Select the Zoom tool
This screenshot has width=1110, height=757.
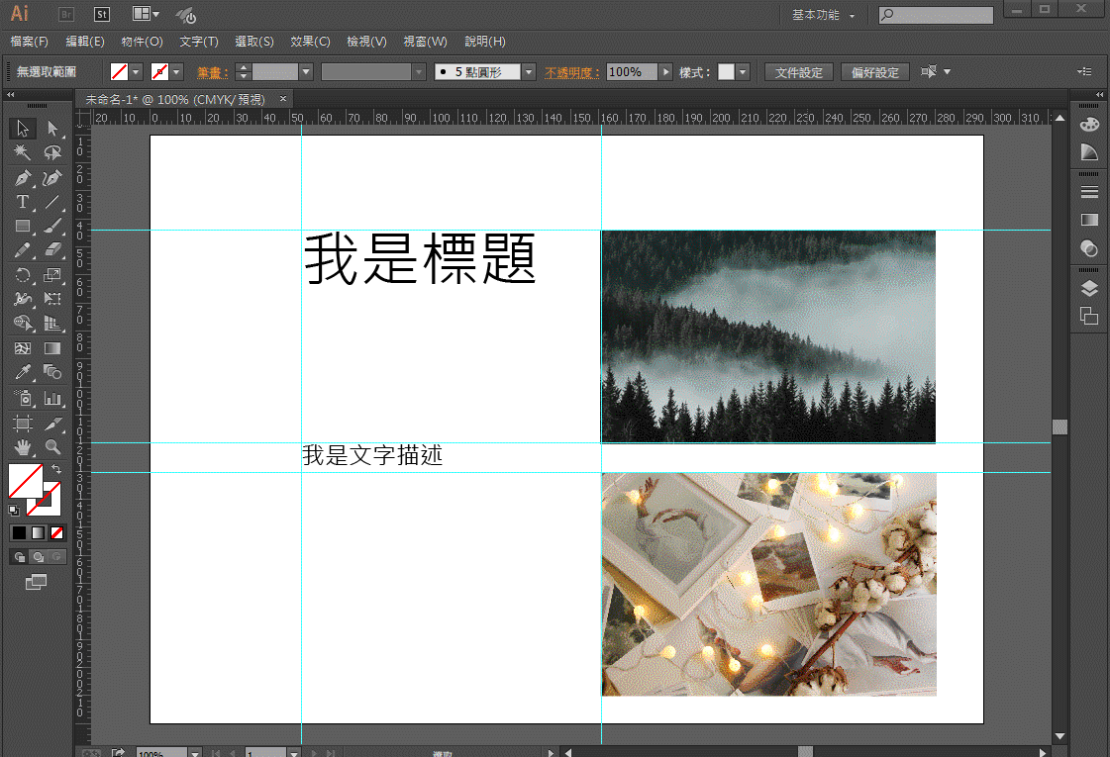52,447
